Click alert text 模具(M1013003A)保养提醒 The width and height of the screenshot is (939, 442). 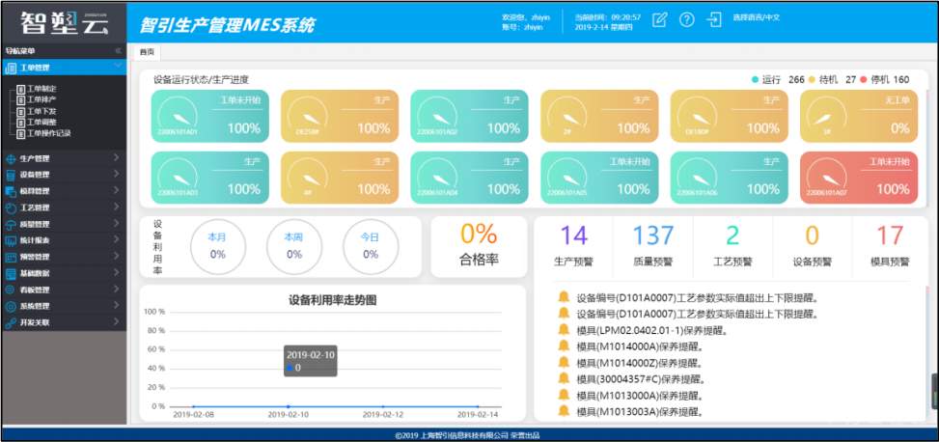pos(640,411)
